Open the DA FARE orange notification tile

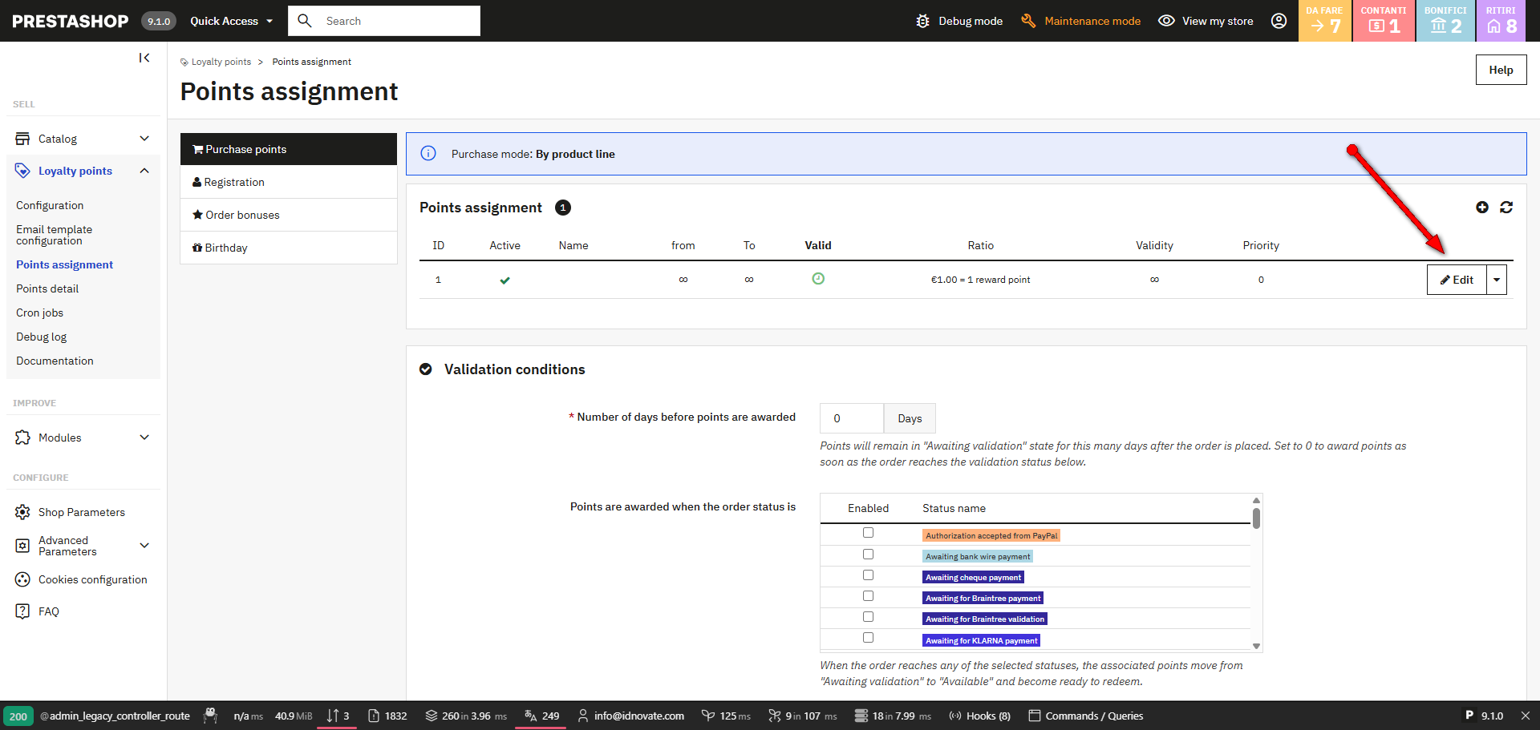[x=1325, y=21]
